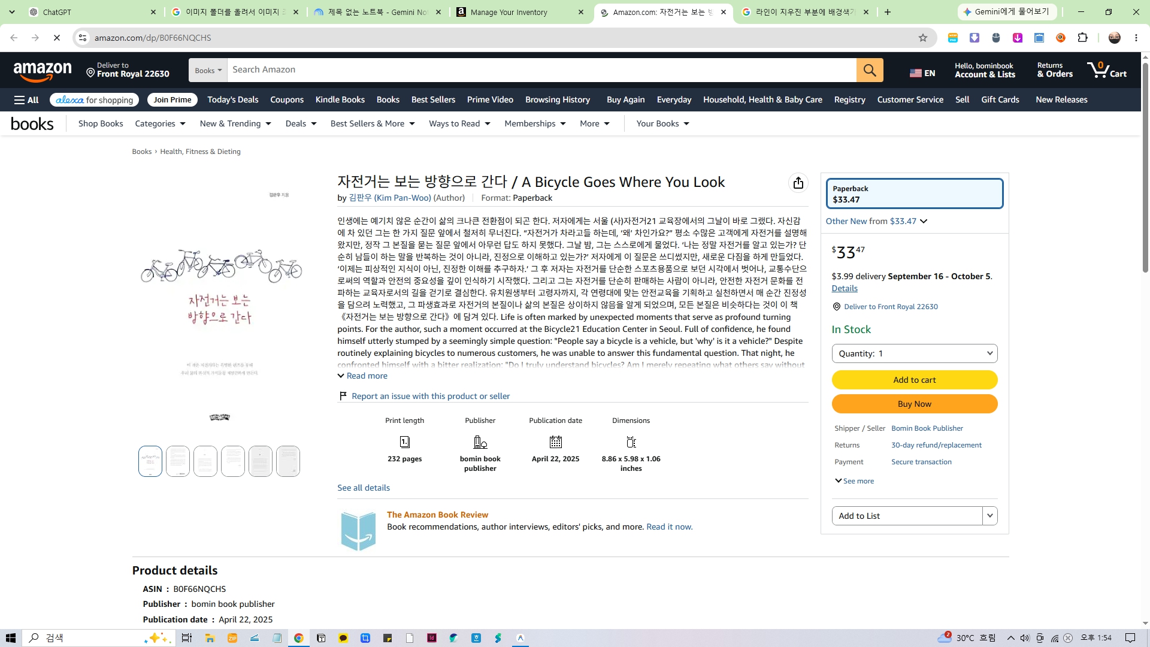Viewport: 1150px width, 647px height.
Task: Click the share icon beside the book title
Action: click(x=798, y=183)
